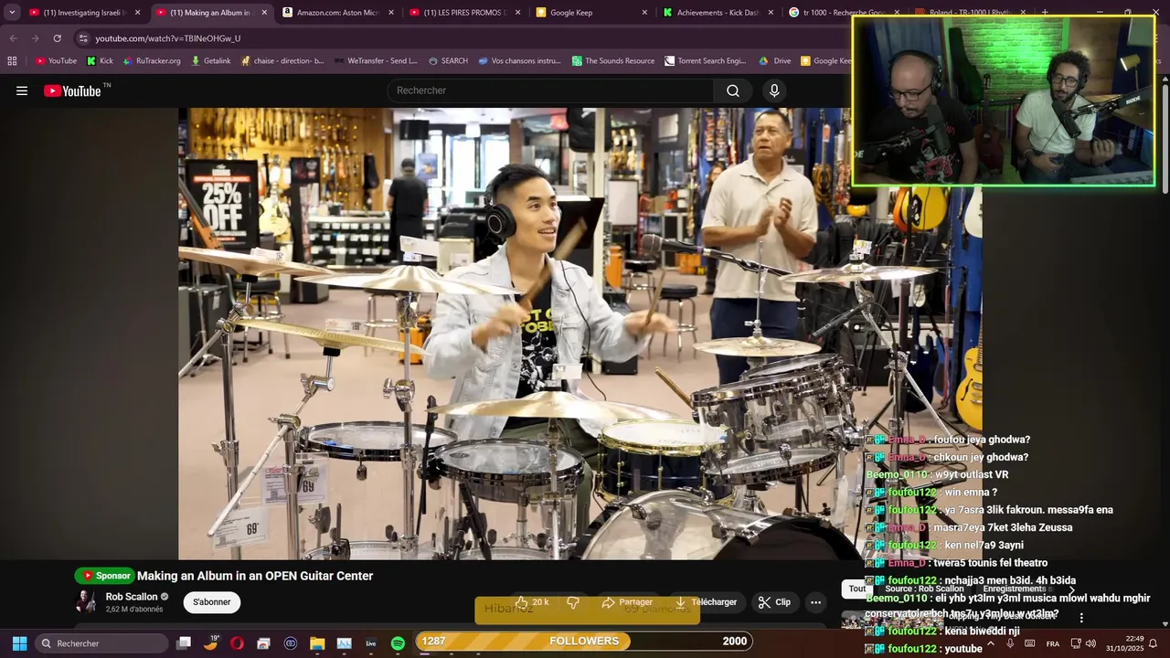
Task: Open the YouTube bookmark
Action: (x=56, y=61)
